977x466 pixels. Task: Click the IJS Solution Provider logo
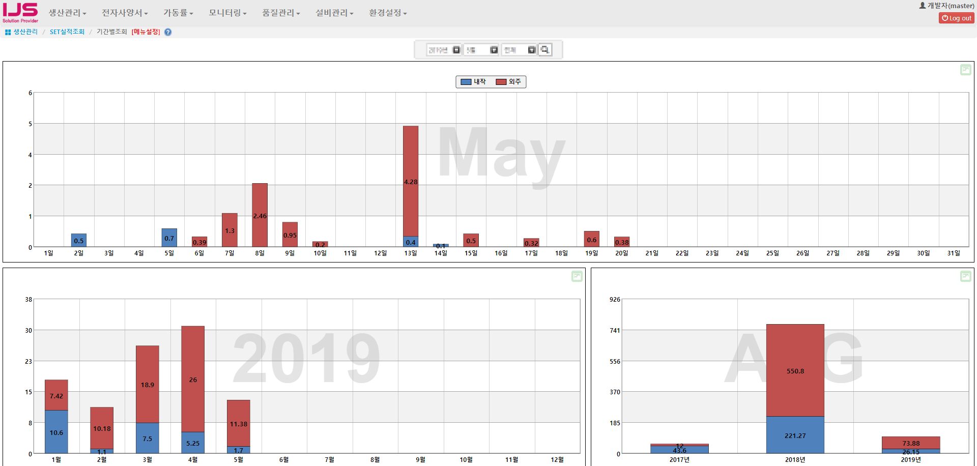(x=20, y=13)
